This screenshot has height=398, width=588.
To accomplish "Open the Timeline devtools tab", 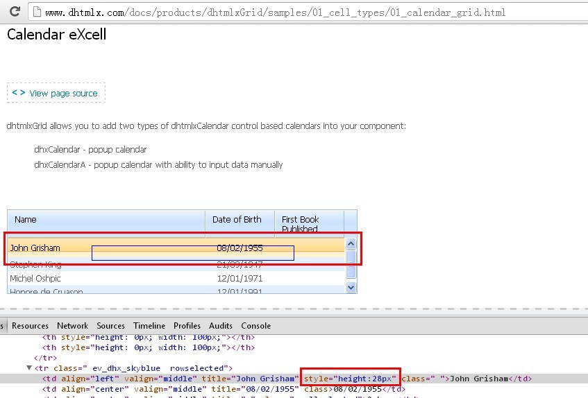I will click(x=149, y=326).
